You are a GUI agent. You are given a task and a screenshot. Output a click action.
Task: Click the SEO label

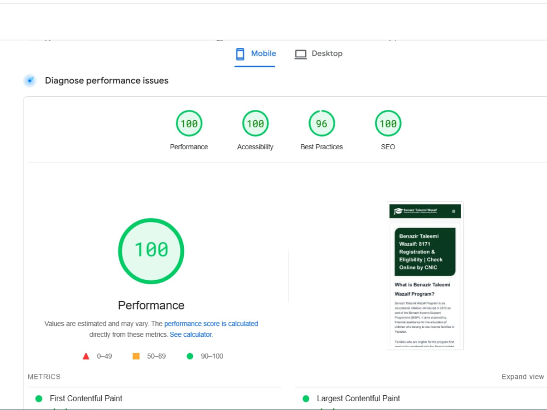(388, 147)
